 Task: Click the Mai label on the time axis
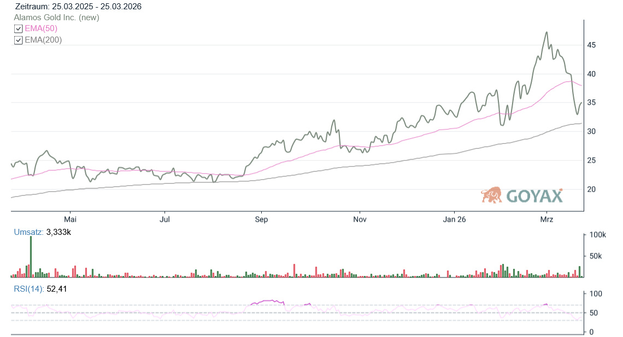[x=70, y=220]
